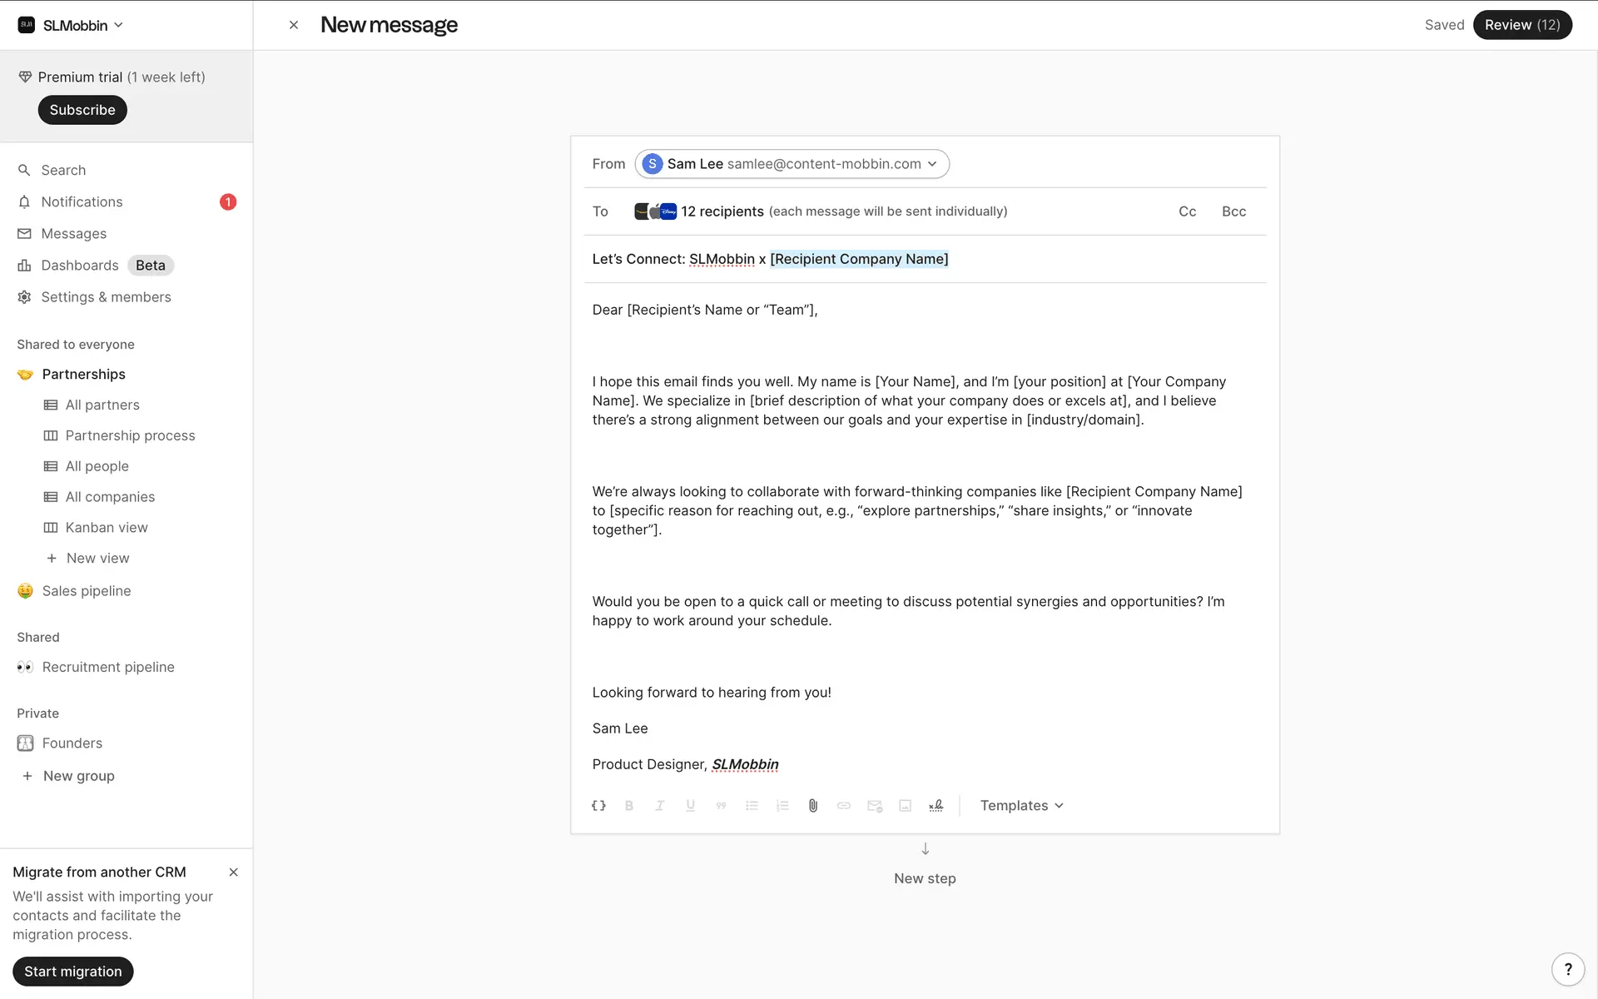
Task: Insert a variable with curly braces icon
Action: (598, 806)
